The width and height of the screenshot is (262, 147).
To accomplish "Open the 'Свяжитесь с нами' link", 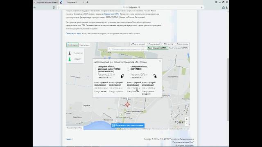I will coord(73,33).
